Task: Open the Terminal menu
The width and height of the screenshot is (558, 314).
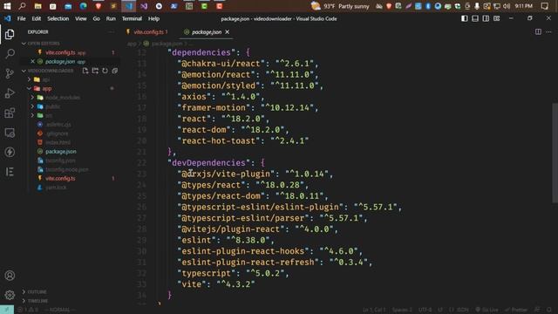Action: [132, 18]
